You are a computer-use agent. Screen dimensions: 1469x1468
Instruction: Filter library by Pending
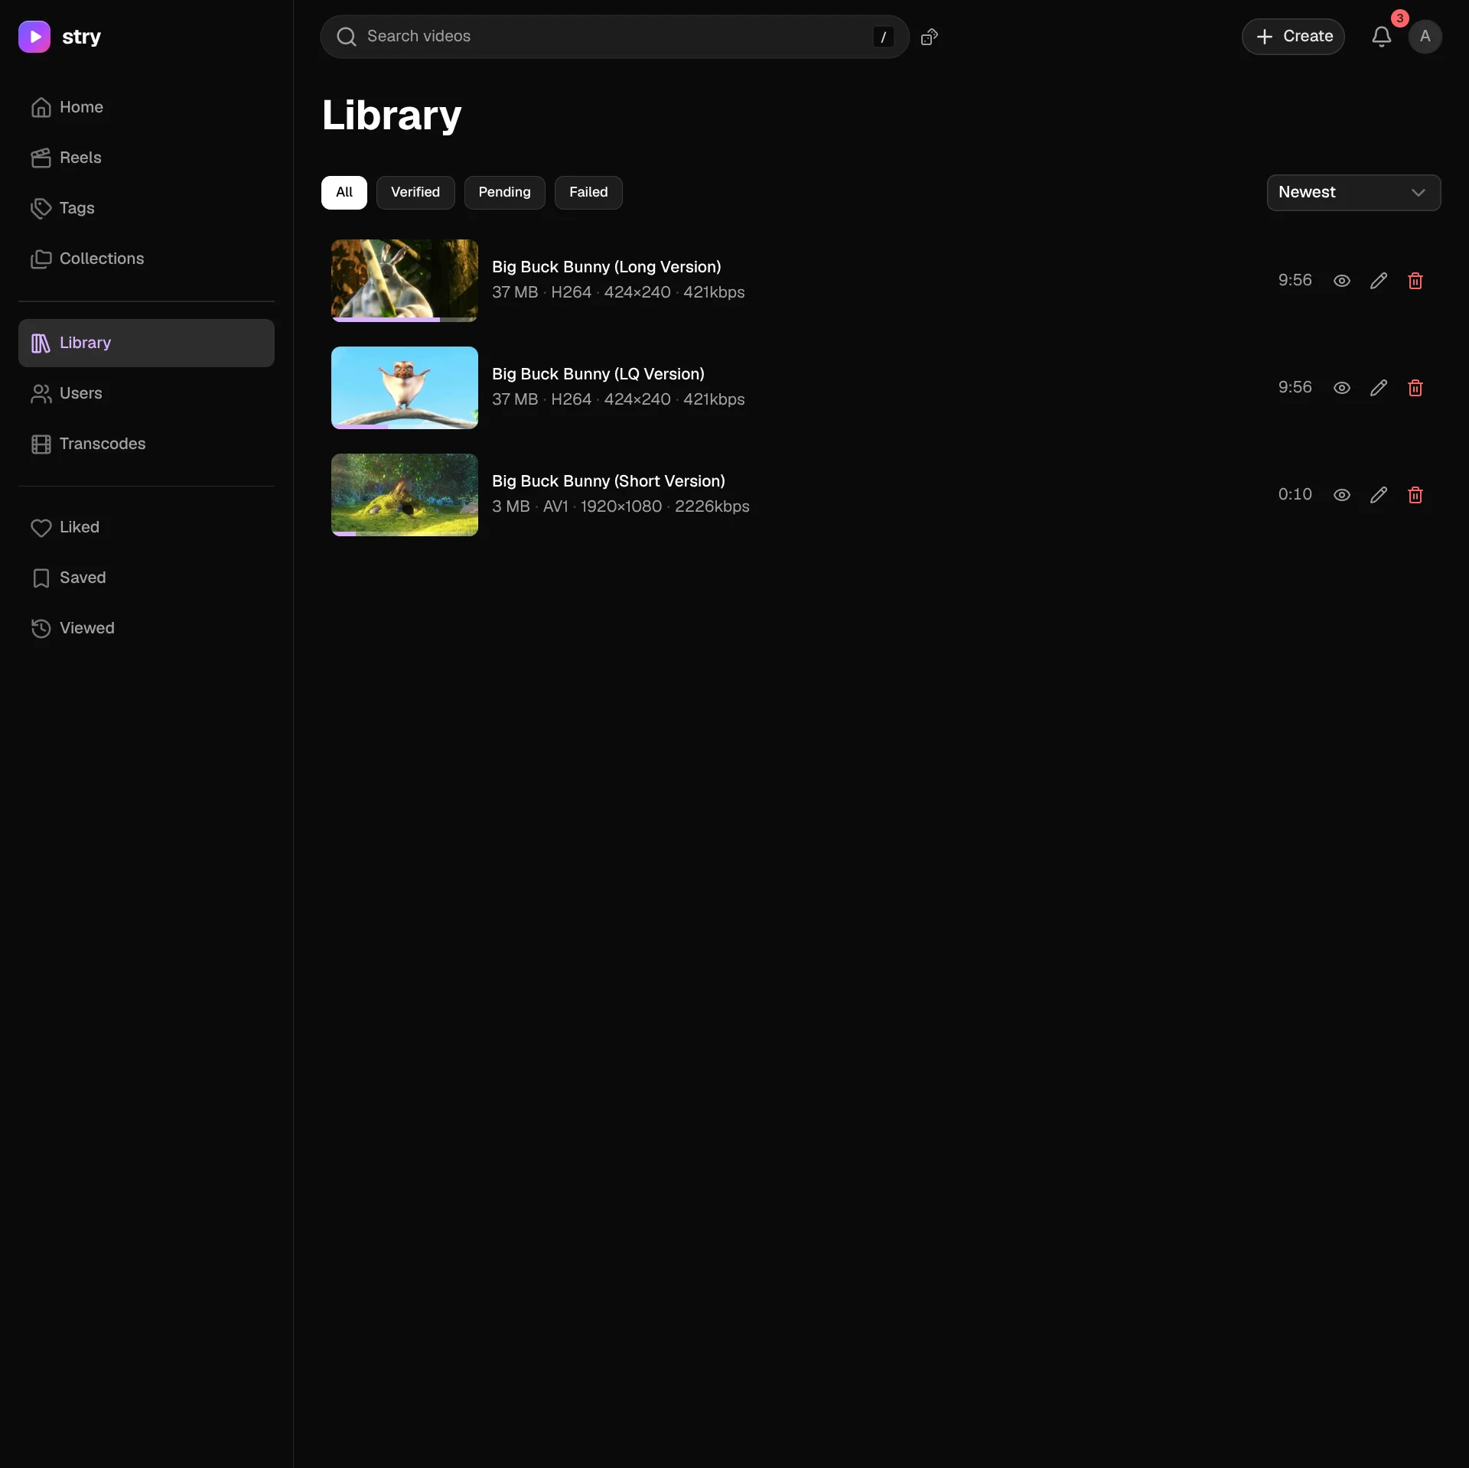pyautogui.click(x=504, y=193)
